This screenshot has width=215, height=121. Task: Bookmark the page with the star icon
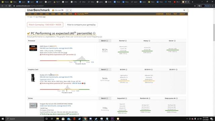(195, 6)
